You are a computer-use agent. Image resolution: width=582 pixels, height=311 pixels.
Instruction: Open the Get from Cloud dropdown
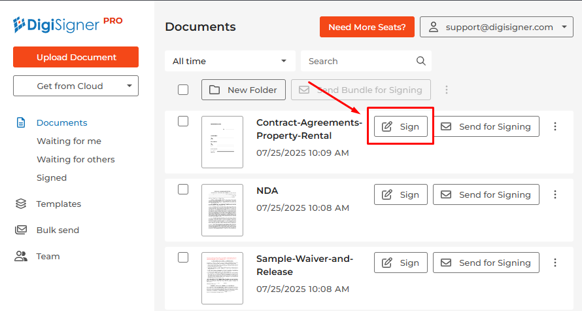pos(76,86)
